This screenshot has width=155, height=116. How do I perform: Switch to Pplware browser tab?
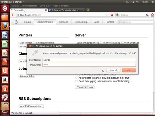tap(66, 10)
